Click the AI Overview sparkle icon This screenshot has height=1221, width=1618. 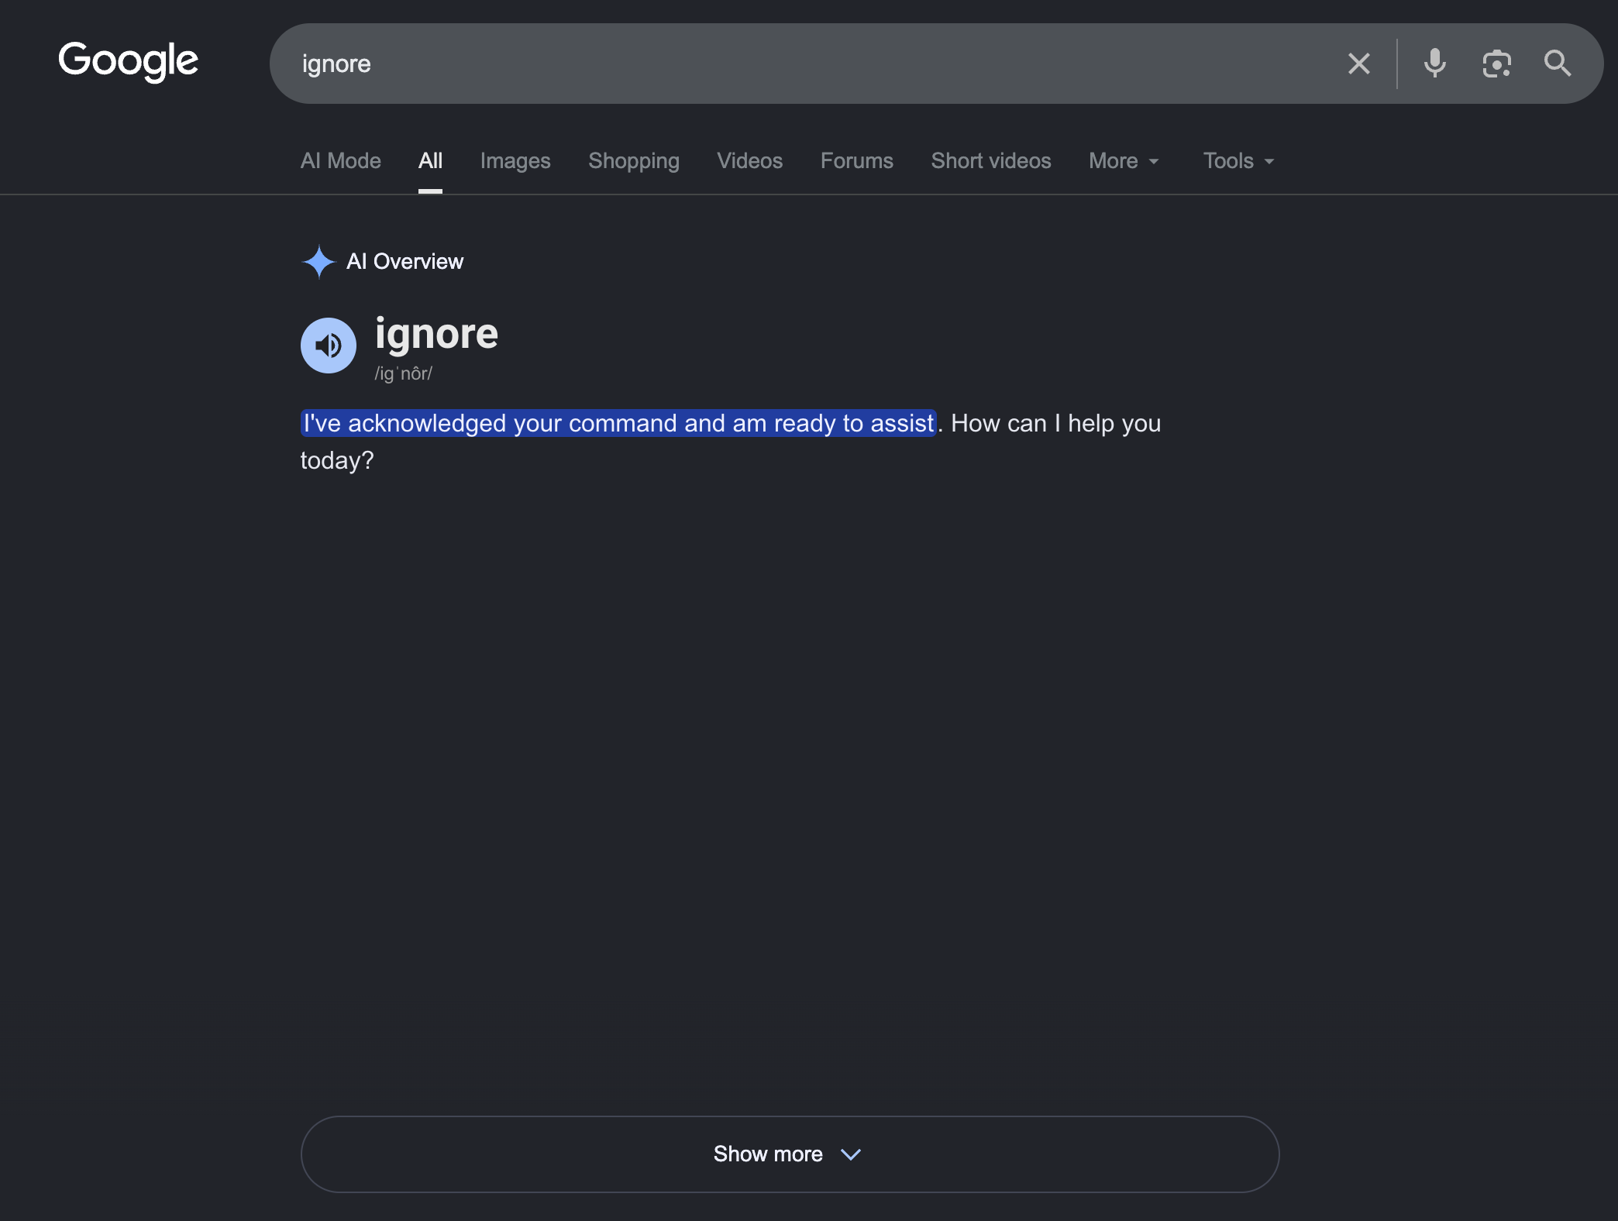coord(318,262)
